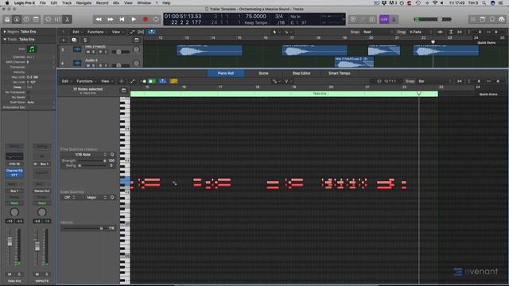Open the Toolbar display button
509x286 pixels.
tap(36, 19)
